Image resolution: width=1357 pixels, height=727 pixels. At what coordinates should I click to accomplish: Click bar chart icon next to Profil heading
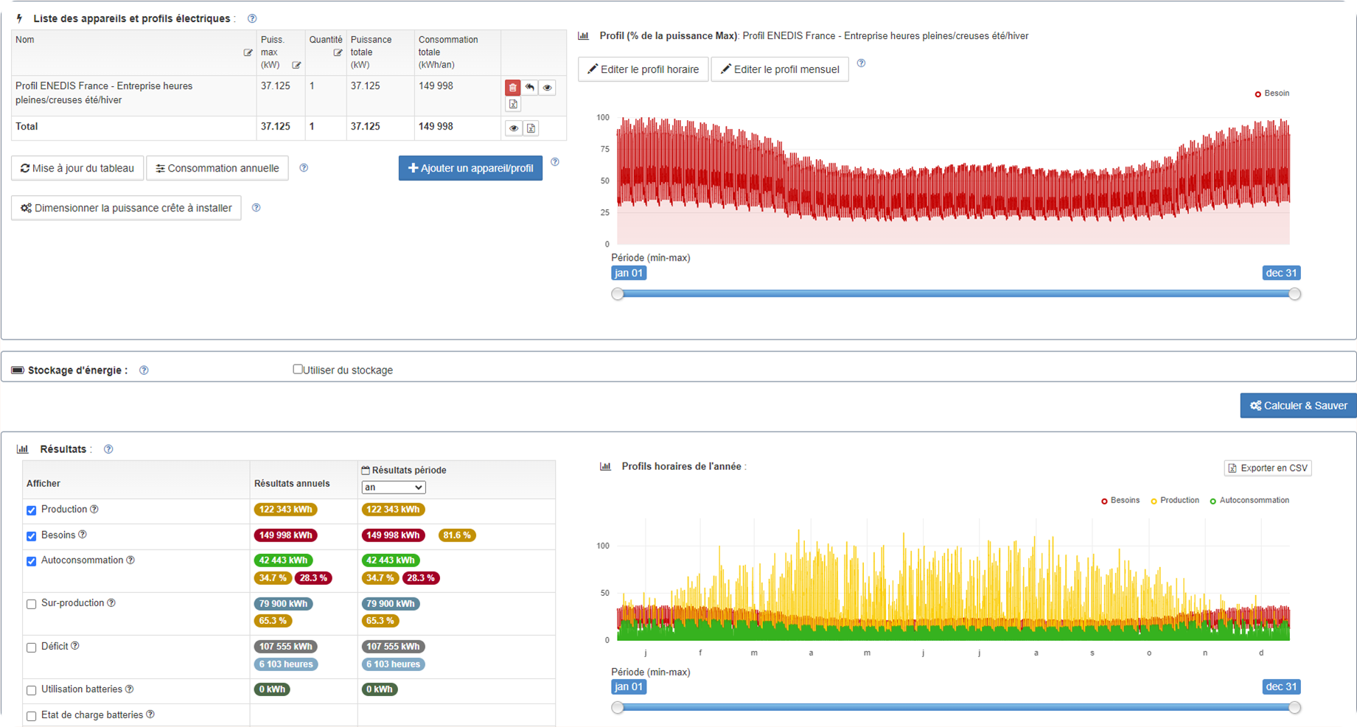(584, 35)
